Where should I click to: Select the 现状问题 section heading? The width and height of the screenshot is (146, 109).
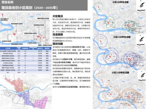coord(58,44)
